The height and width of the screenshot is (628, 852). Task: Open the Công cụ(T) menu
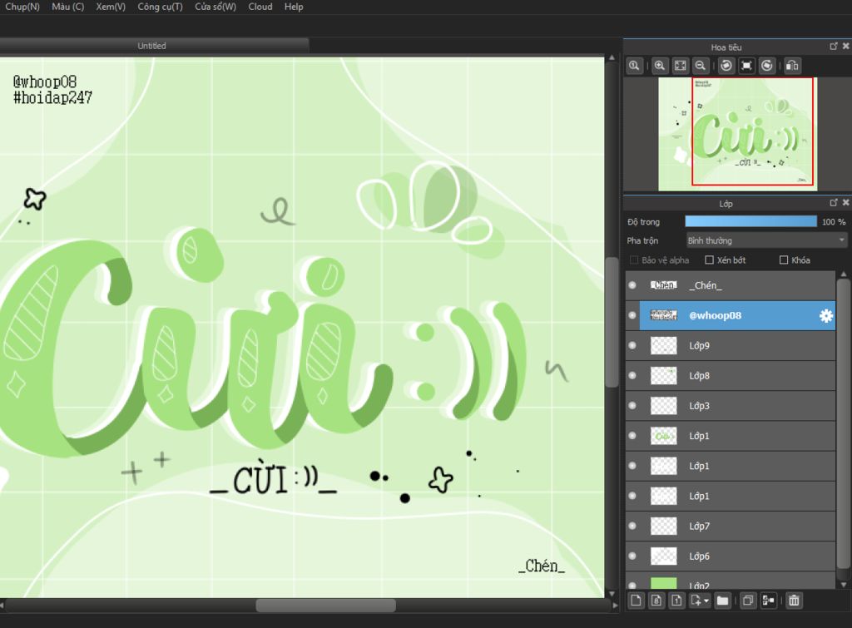pos(161,7)
